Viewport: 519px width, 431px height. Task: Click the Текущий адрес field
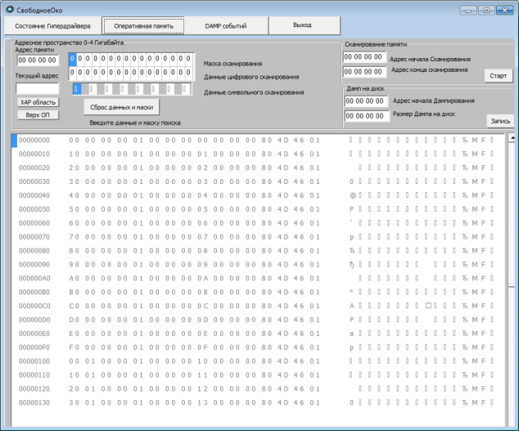[x=37, y=88]
